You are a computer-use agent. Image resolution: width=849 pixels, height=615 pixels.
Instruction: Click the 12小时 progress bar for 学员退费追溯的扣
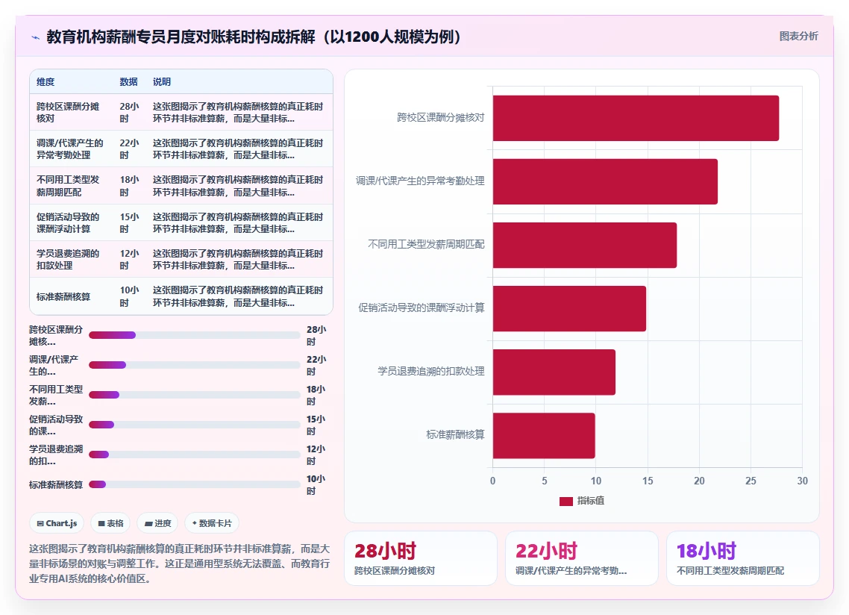click(x=195, y=455)
